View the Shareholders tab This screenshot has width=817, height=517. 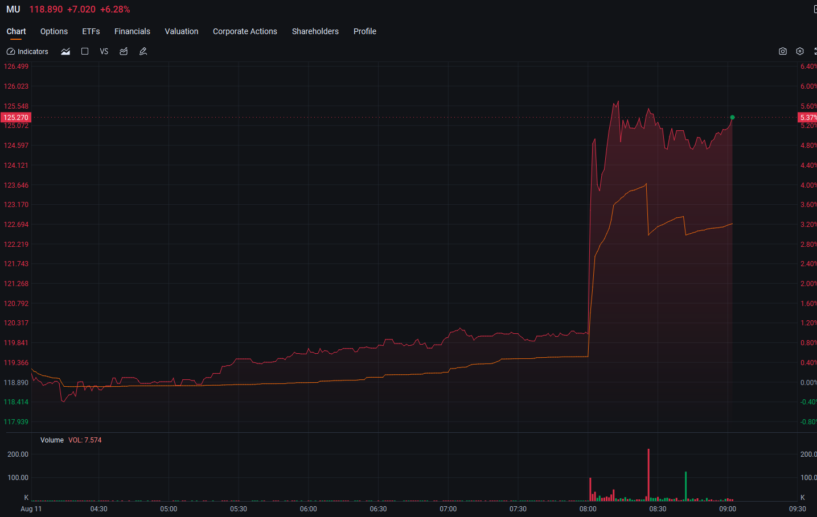pos(315,31)
